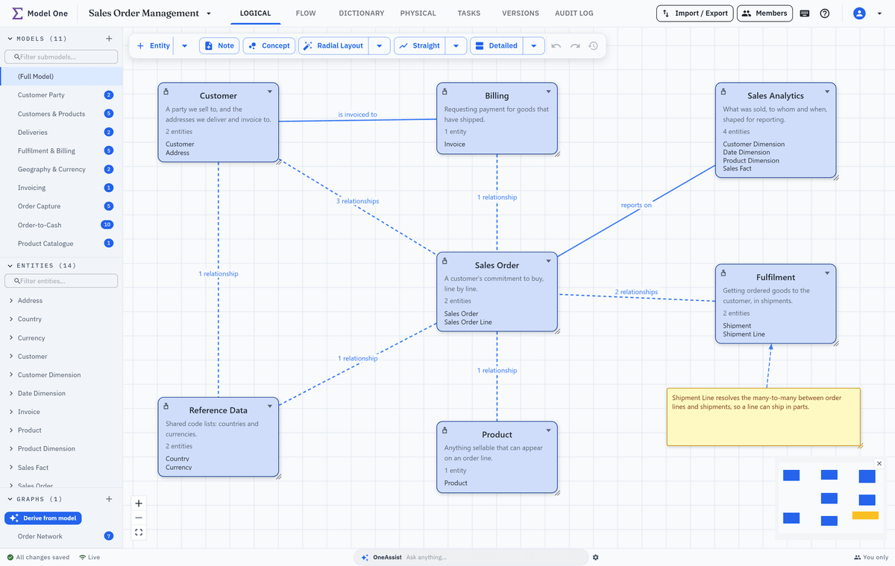Open the Fulfilment card menu arrow
Viewport: 895px width, 566px height.
point(827,273)
